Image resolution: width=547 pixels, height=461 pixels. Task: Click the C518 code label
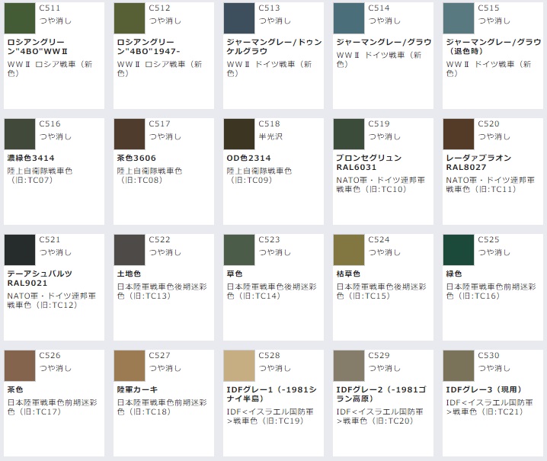(269, 124)
